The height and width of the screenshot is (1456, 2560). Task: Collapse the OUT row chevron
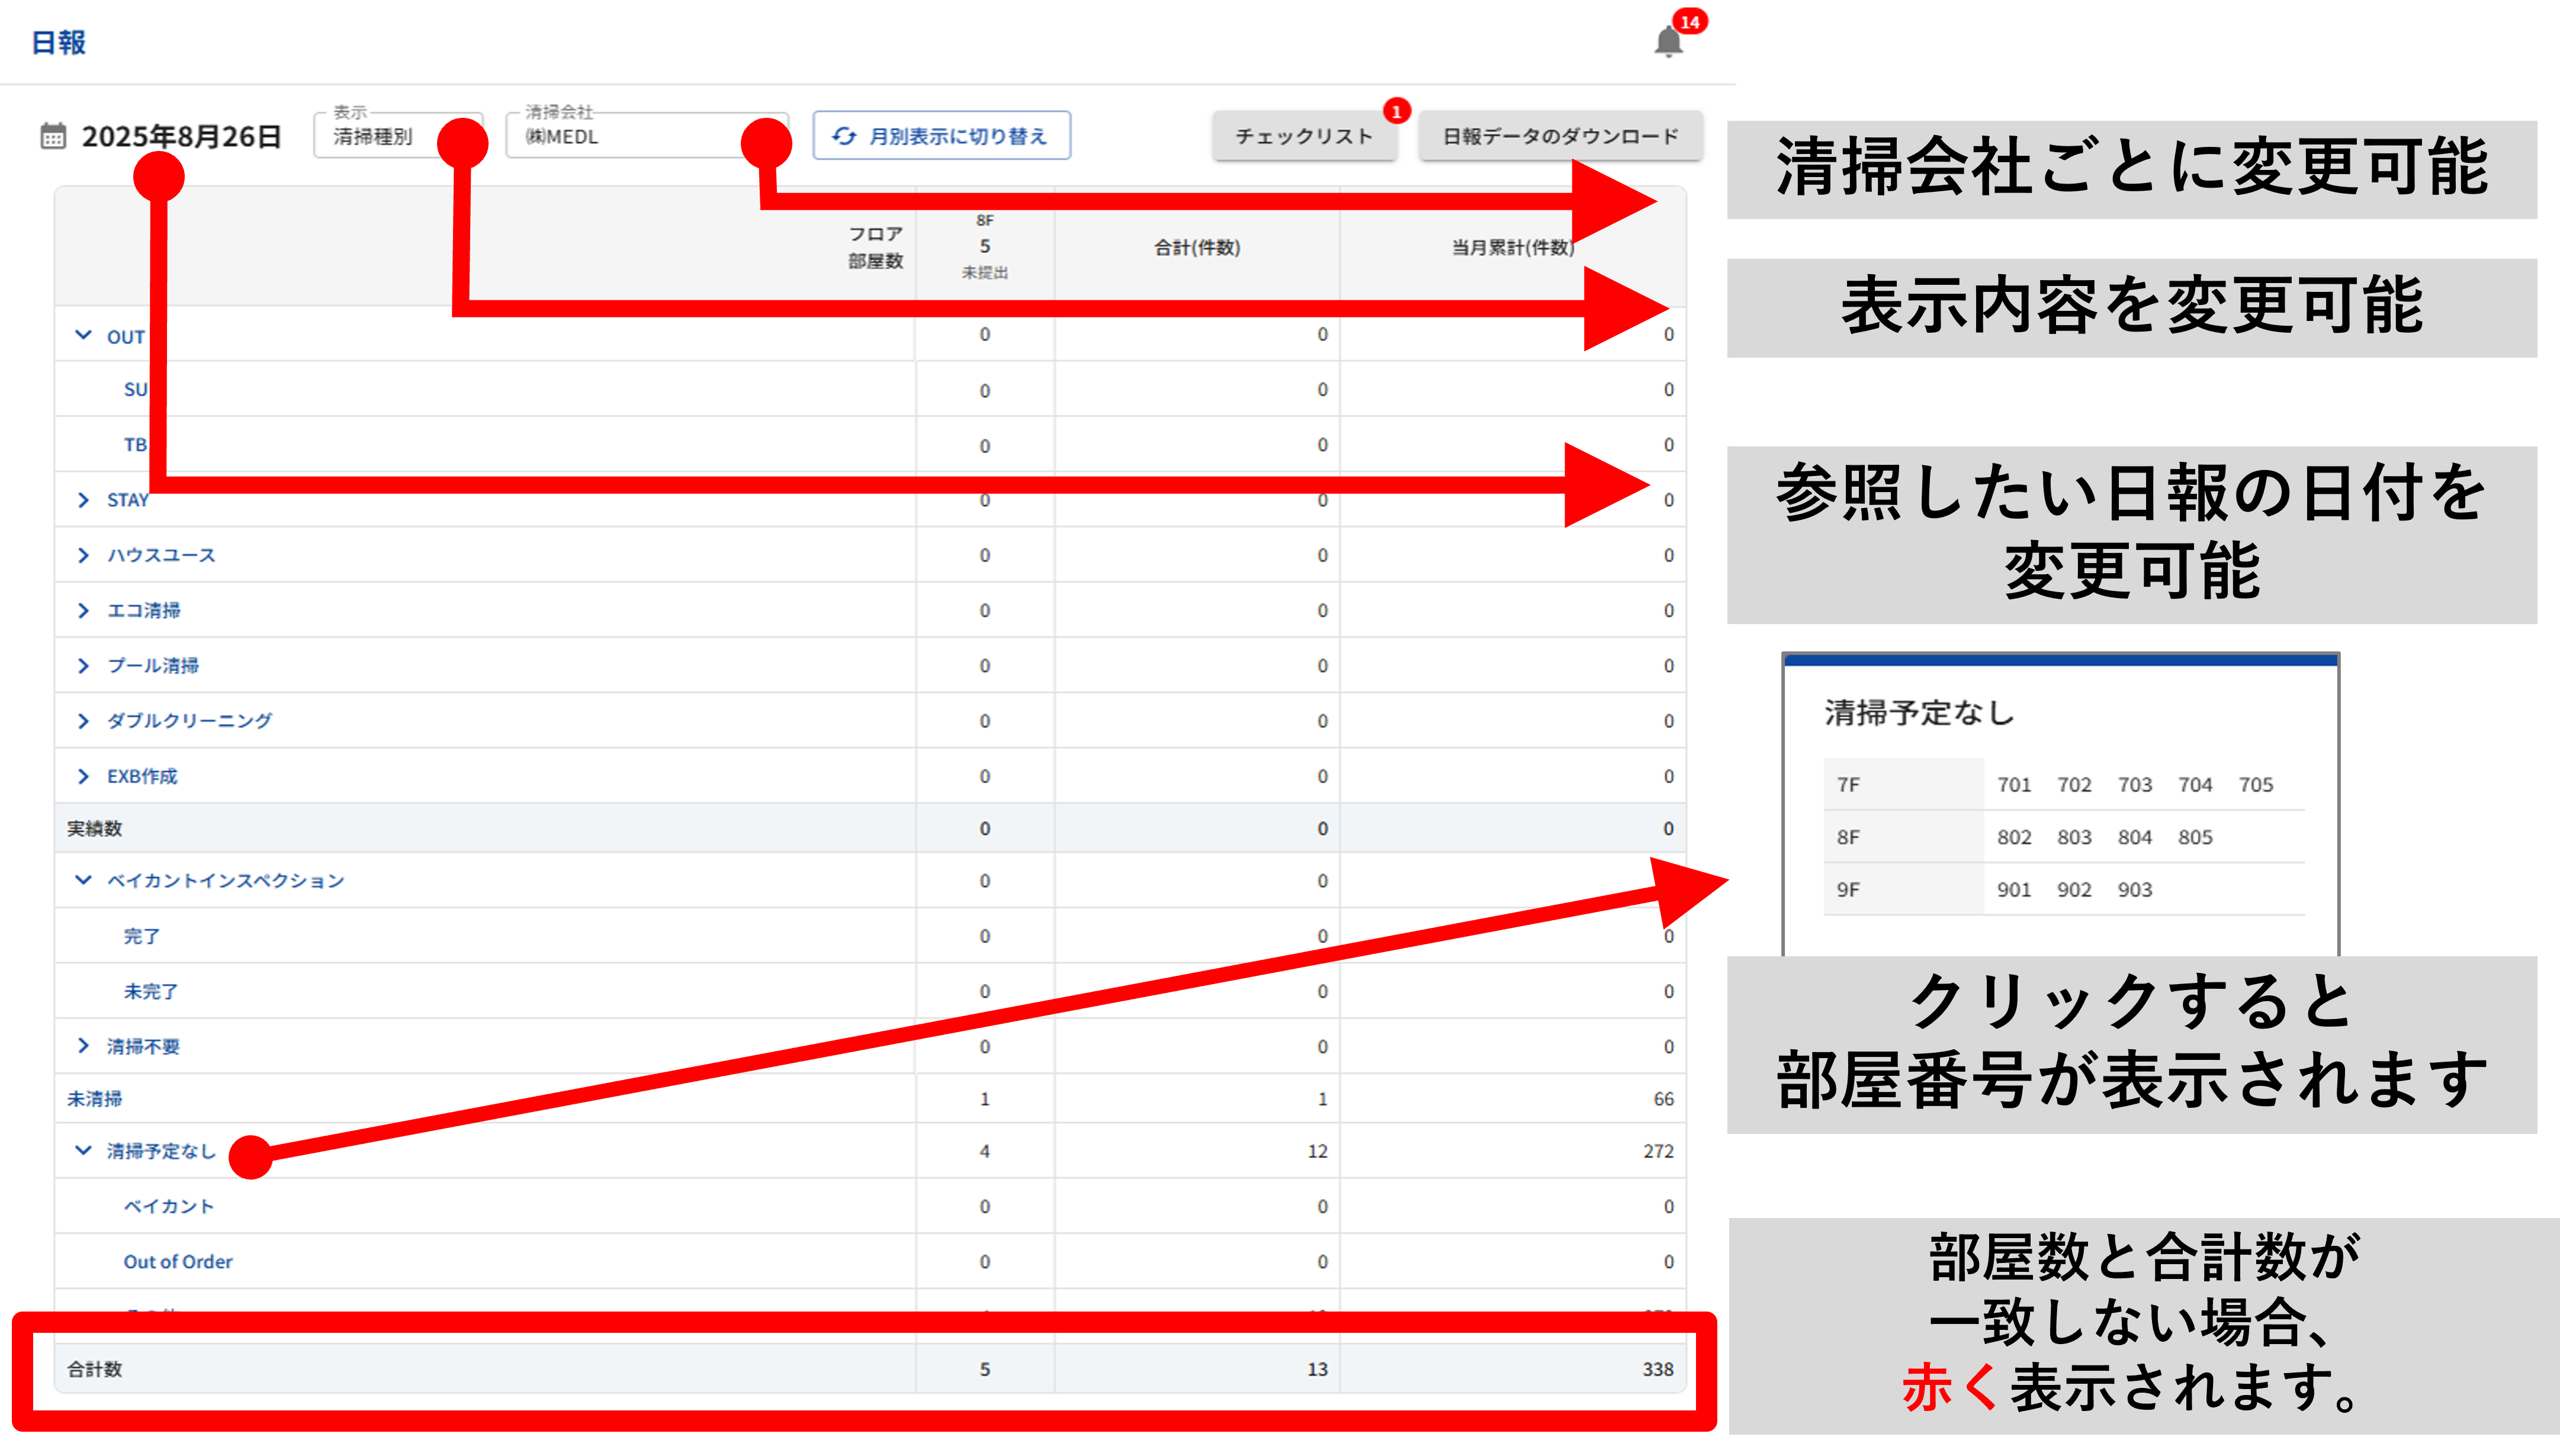(x=83, y=335)
